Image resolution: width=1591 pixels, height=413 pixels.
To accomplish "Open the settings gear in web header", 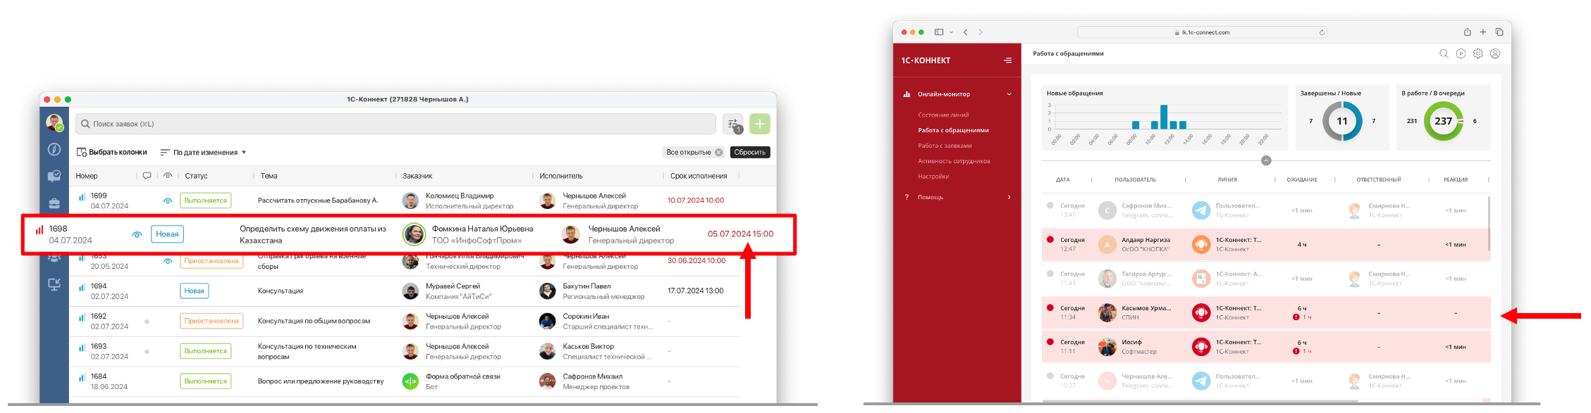I will click(x=1478, y=53).
